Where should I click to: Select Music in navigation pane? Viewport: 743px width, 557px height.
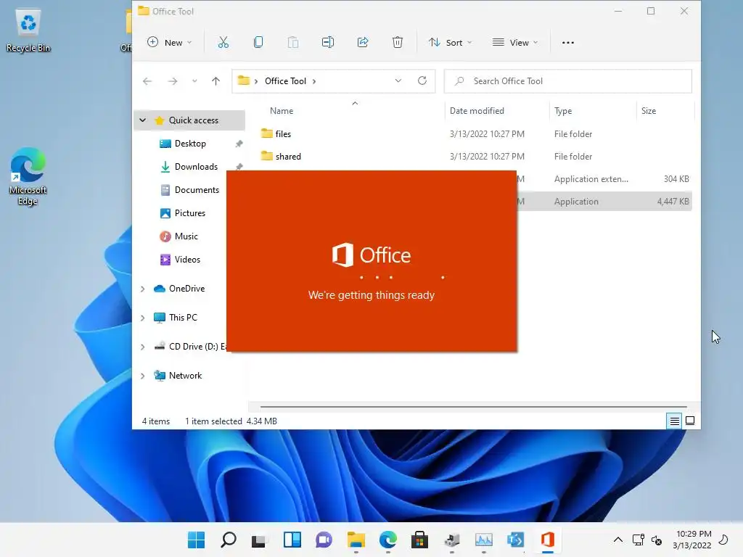coord(186,236)
